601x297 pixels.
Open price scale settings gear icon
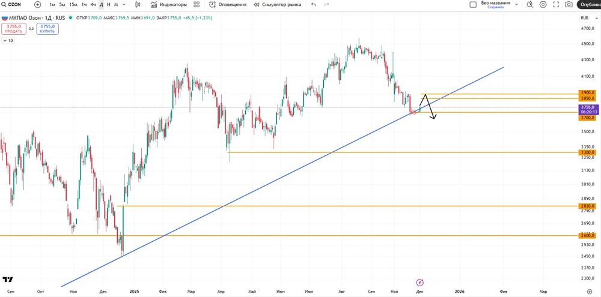590,291
